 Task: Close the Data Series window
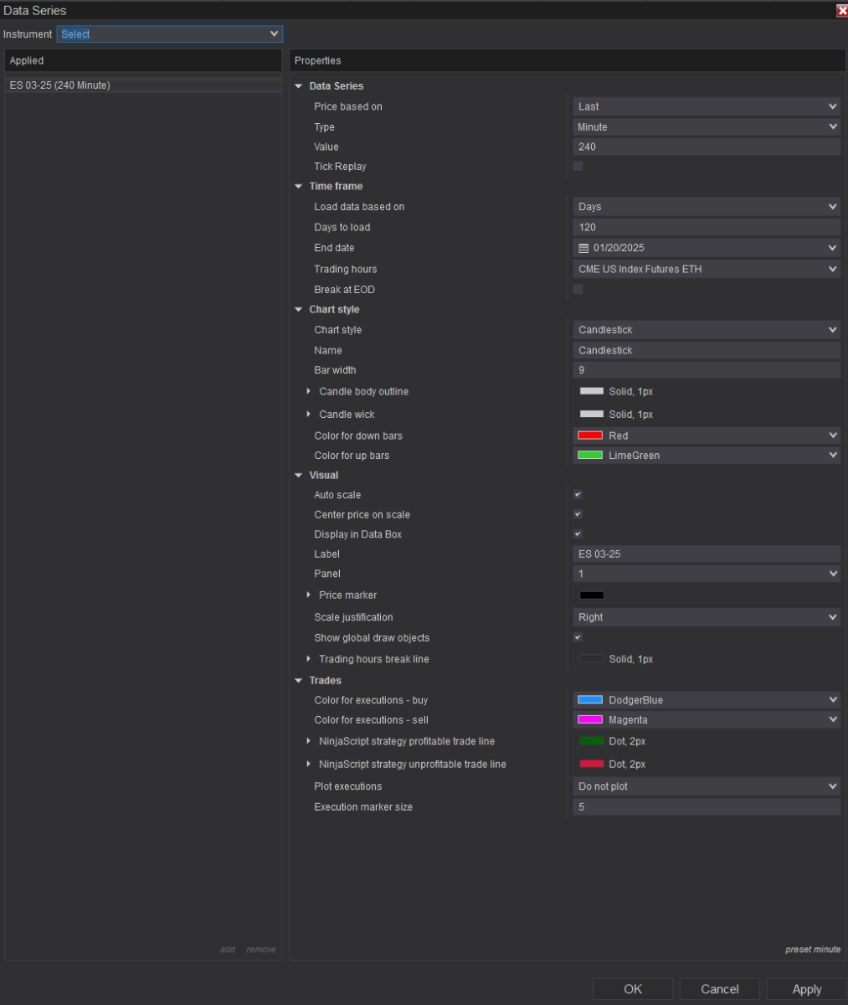pos(841,11)
